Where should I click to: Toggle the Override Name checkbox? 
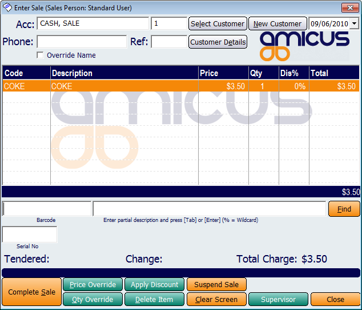tap(40, 55)
